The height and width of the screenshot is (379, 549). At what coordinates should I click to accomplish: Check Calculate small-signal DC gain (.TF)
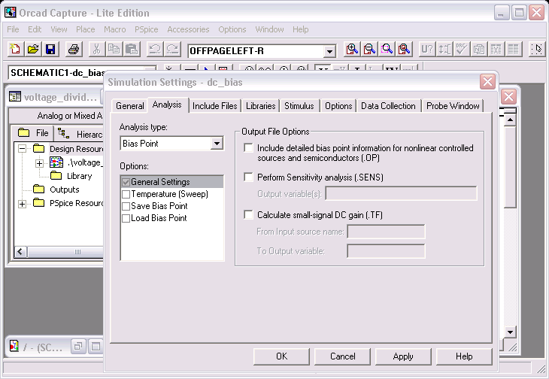[x=248, y=214]
